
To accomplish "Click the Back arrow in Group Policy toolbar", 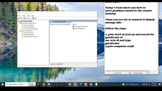I will pos(19,18).
